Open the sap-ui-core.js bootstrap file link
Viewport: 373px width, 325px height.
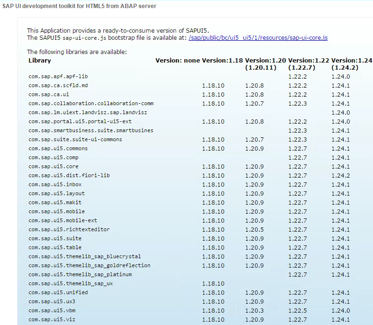(258, 38)
